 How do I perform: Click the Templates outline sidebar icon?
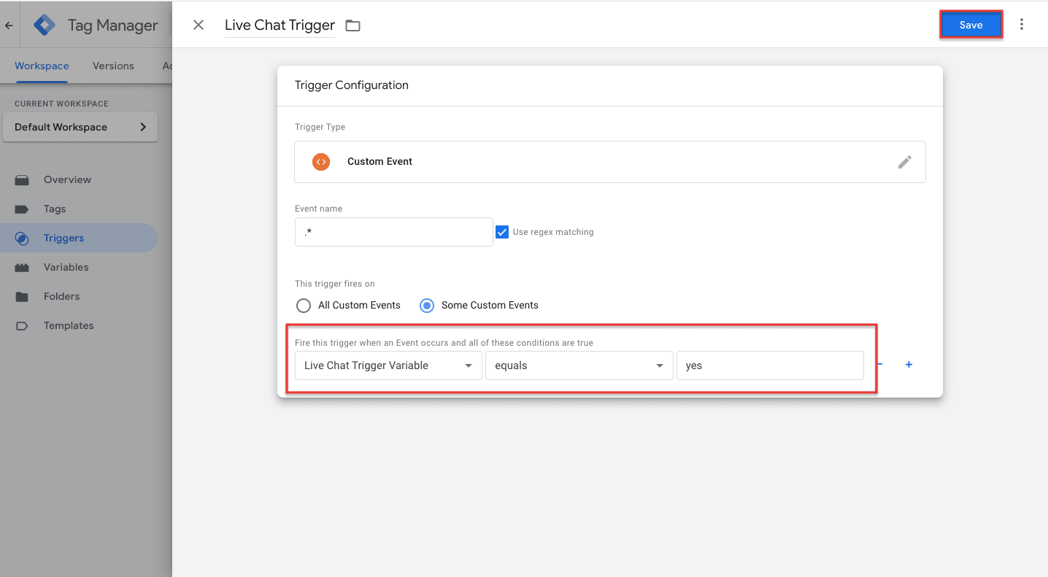[x=22, y=326]
